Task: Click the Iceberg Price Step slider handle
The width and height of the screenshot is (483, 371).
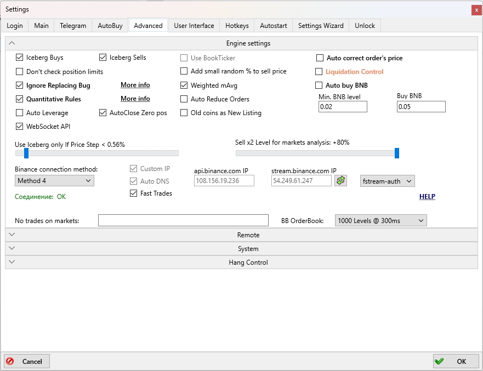Action: [x=26, y=153]
